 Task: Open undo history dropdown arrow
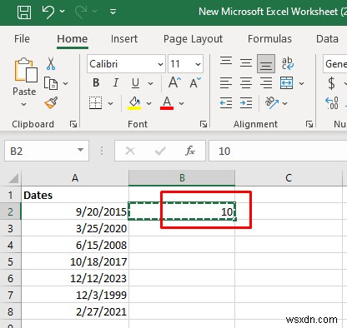click(63, 12)
